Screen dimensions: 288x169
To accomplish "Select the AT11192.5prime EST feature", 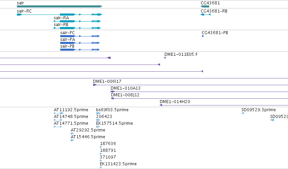I will 59,113.
